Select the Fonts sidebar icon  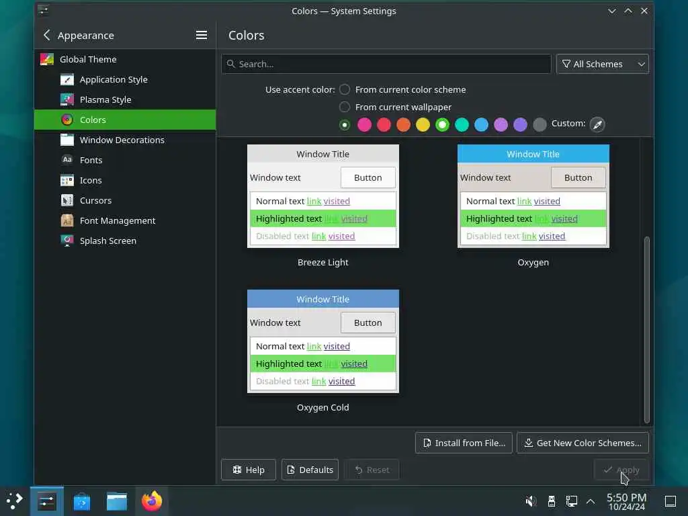point(67,160)
